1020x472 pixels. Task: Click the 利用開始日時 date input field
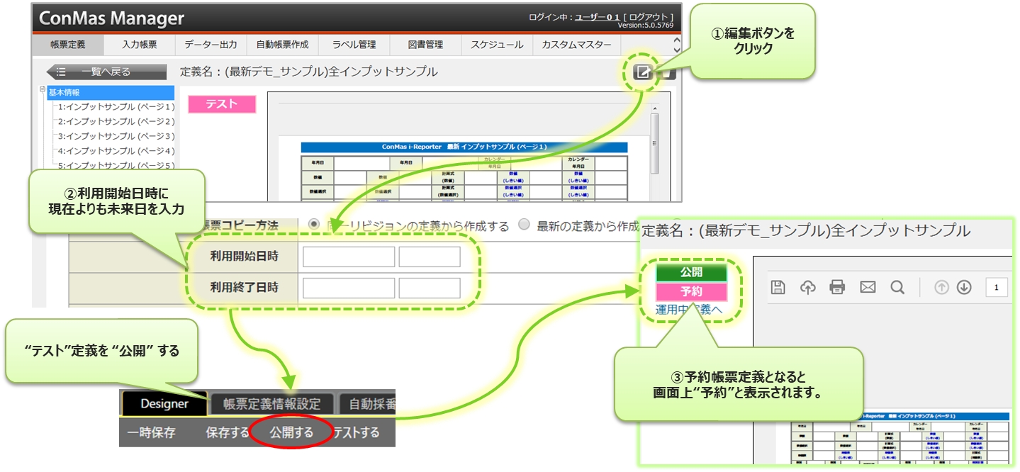pos(348,257)
